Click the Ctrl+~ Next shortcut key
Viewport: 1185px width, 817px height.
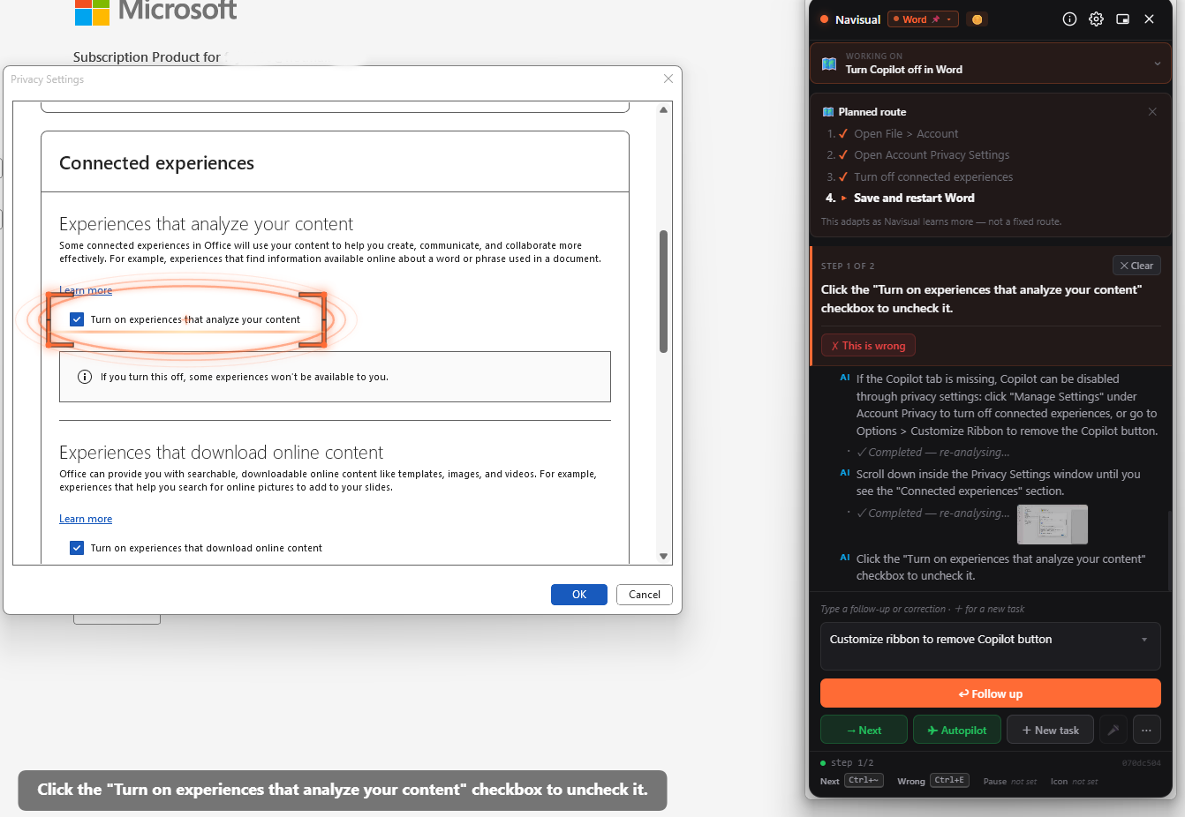click(x=864, y=781)
